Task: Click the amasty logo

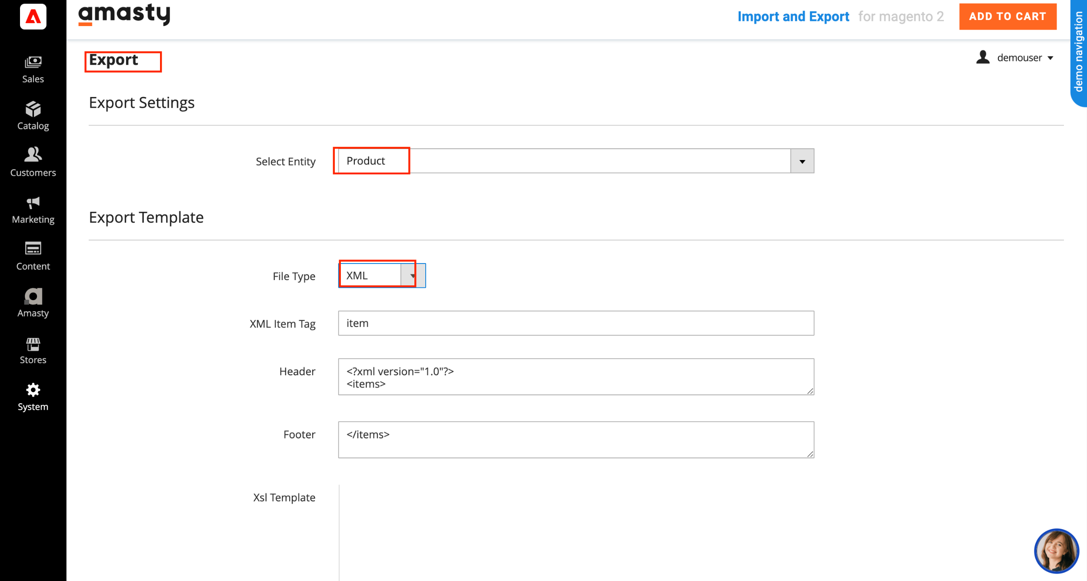Action: 124,14
